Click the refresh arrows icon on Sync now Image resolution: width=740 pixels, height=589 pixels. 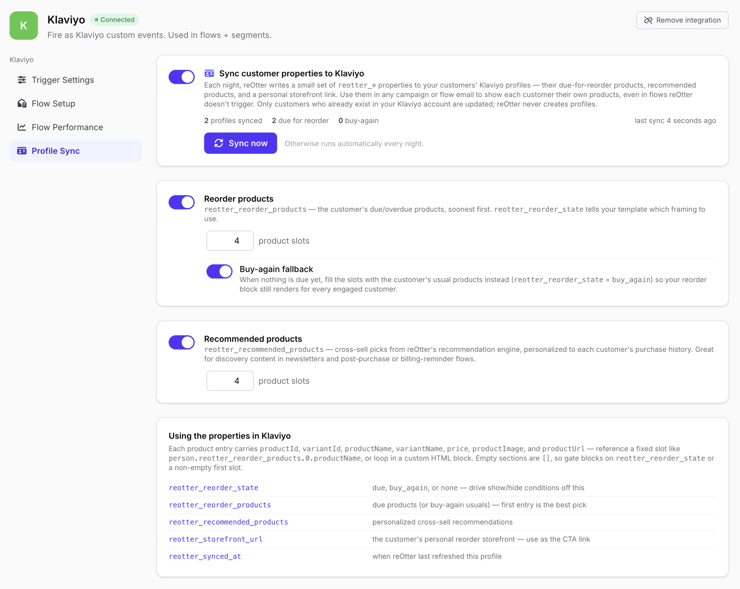point(219,143)
